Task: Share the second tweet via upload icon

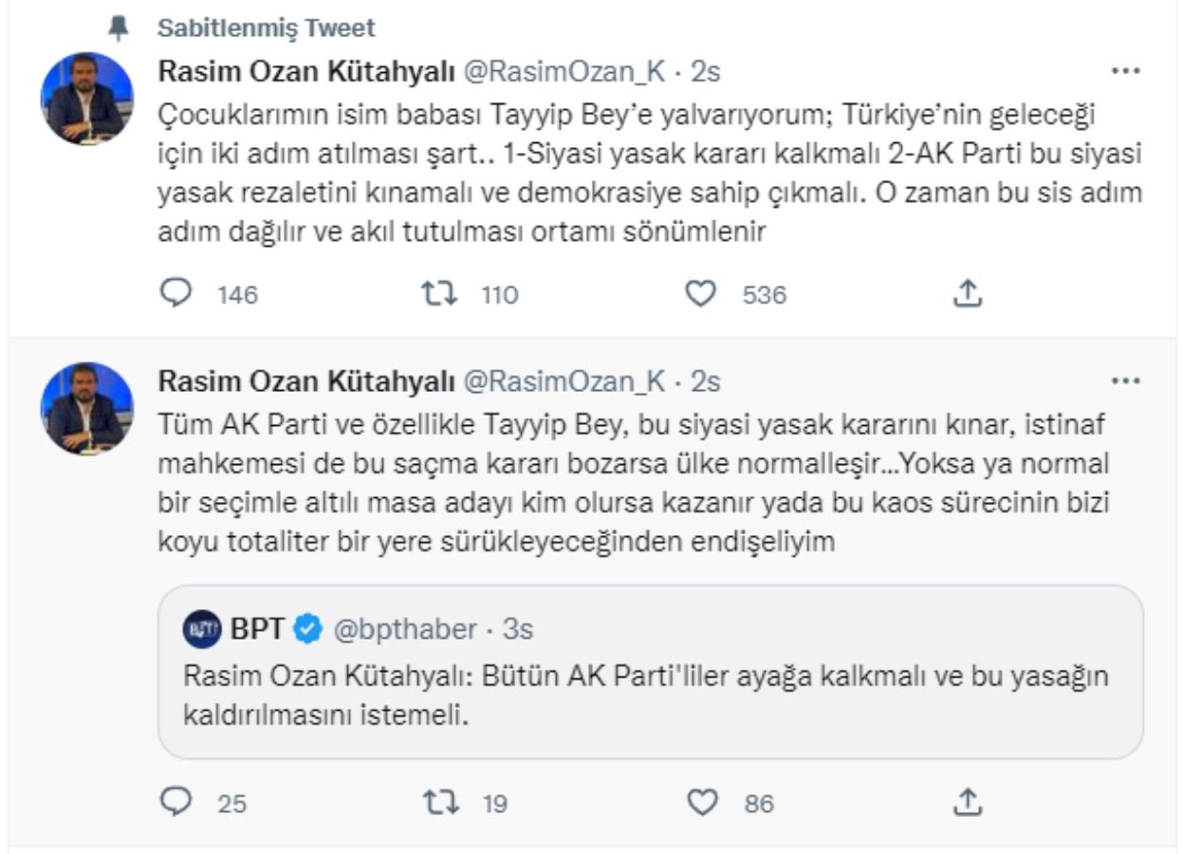Action: tap(966, 804)
